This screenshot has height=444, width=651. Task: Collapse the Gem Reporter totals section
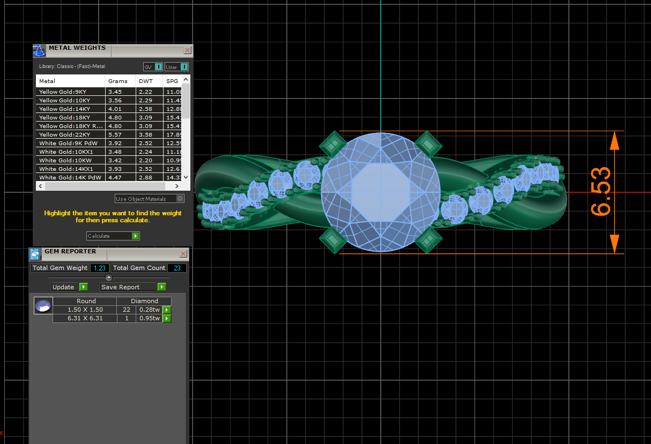pos(109,277)
